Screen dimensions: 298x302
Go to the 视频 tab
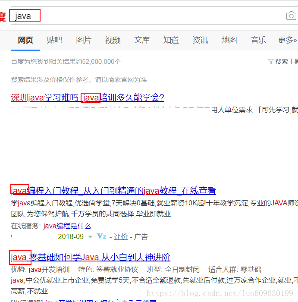point(113,40)
